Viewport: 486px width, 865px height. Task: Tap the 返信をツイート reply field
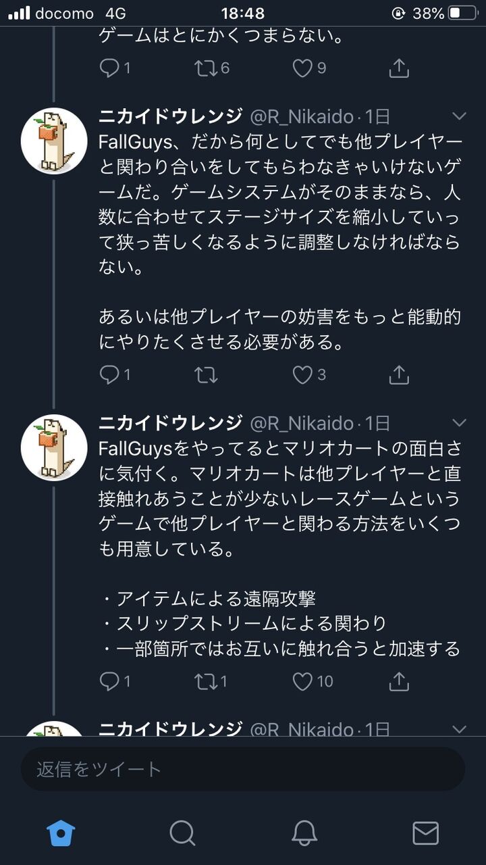click(x=243, y=769)
